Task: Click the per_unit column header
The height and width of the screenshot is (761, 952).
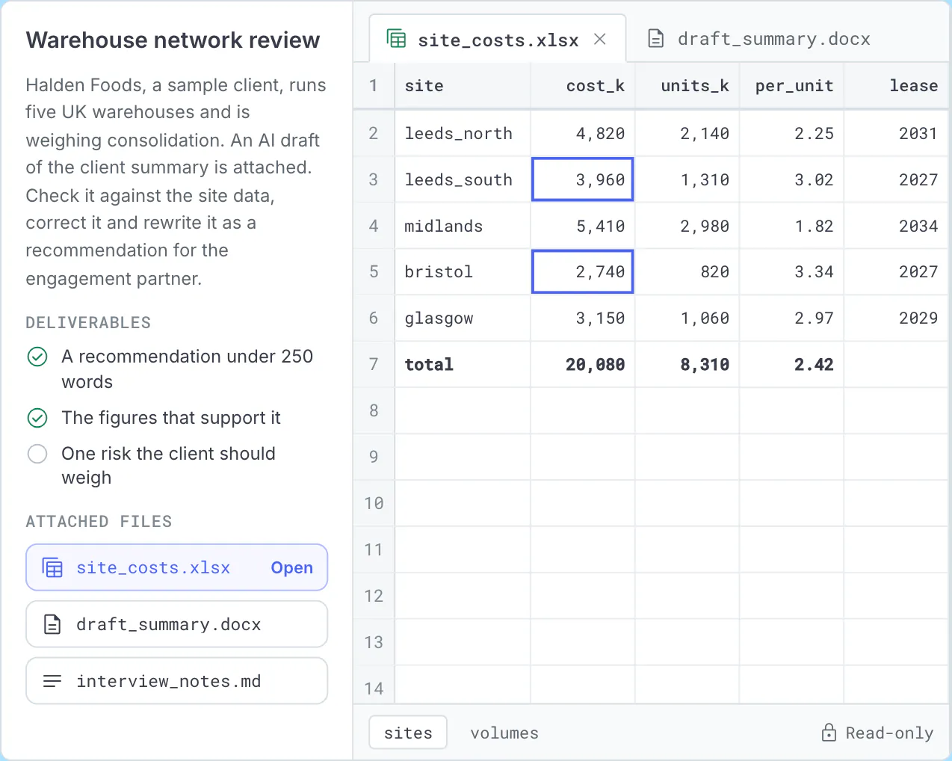Action: click(x=792, y=86)
